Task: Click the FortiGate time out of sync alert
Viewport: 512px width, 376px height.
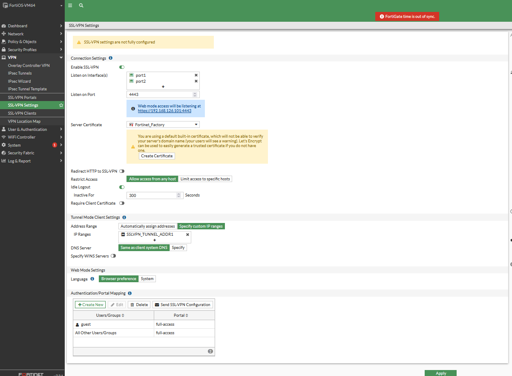Action: point(407,16)
